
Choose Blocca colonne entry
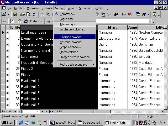(75, 52)
